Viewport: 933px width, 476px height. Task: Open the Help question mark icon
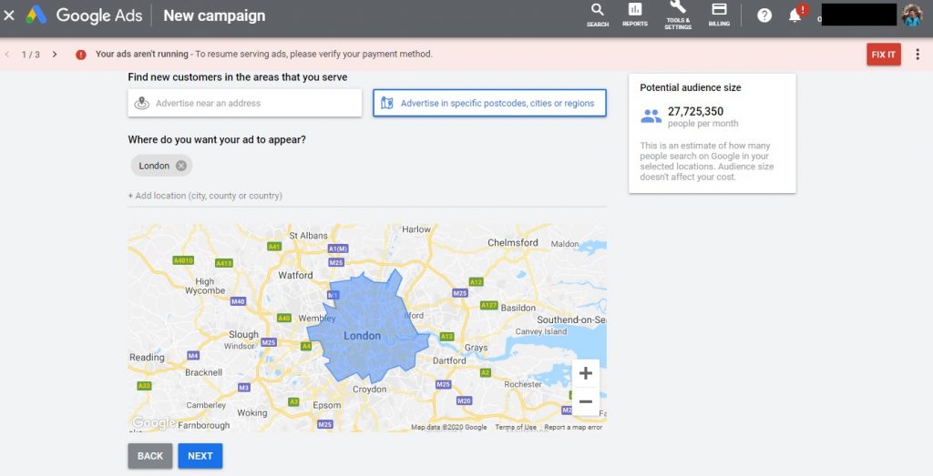coord(764,15)
